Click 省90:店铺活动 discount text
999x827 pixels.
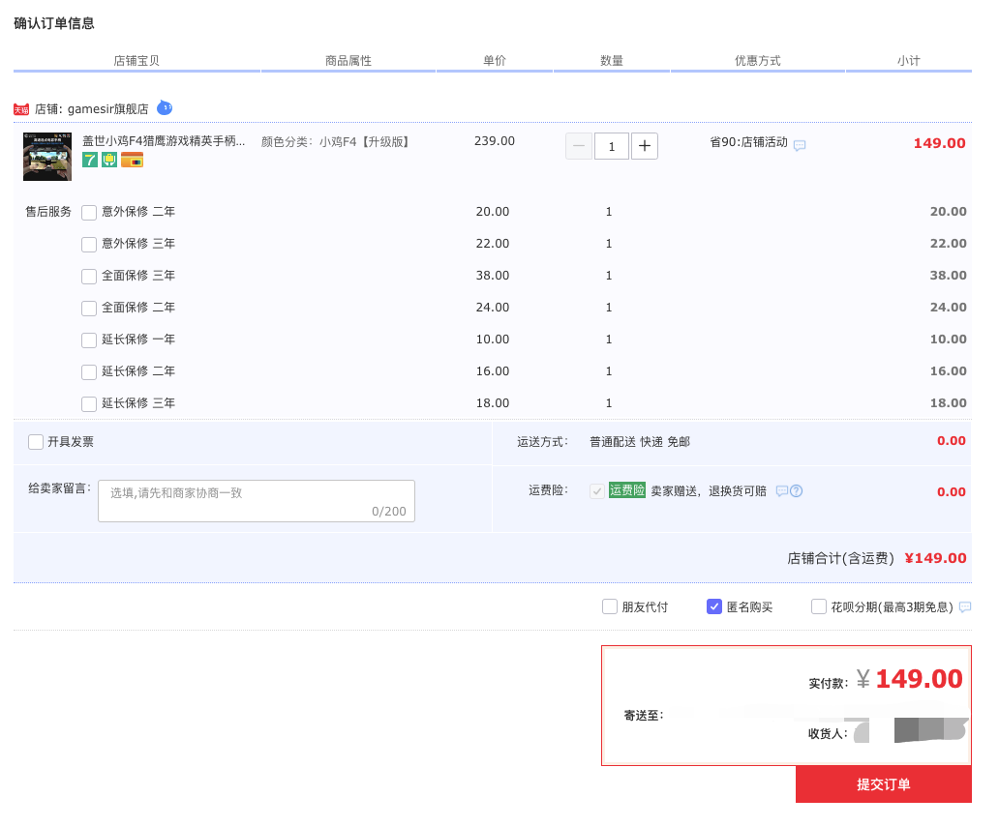point(748,142)
